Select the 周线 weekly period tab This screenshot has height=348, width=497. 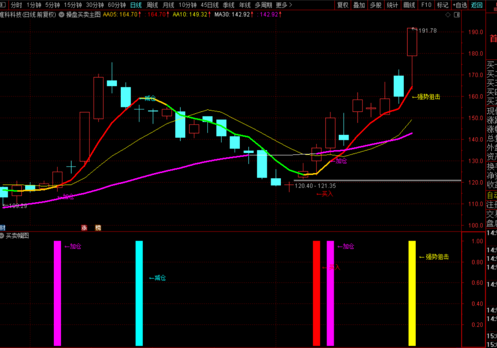click(x=152, y=5)
